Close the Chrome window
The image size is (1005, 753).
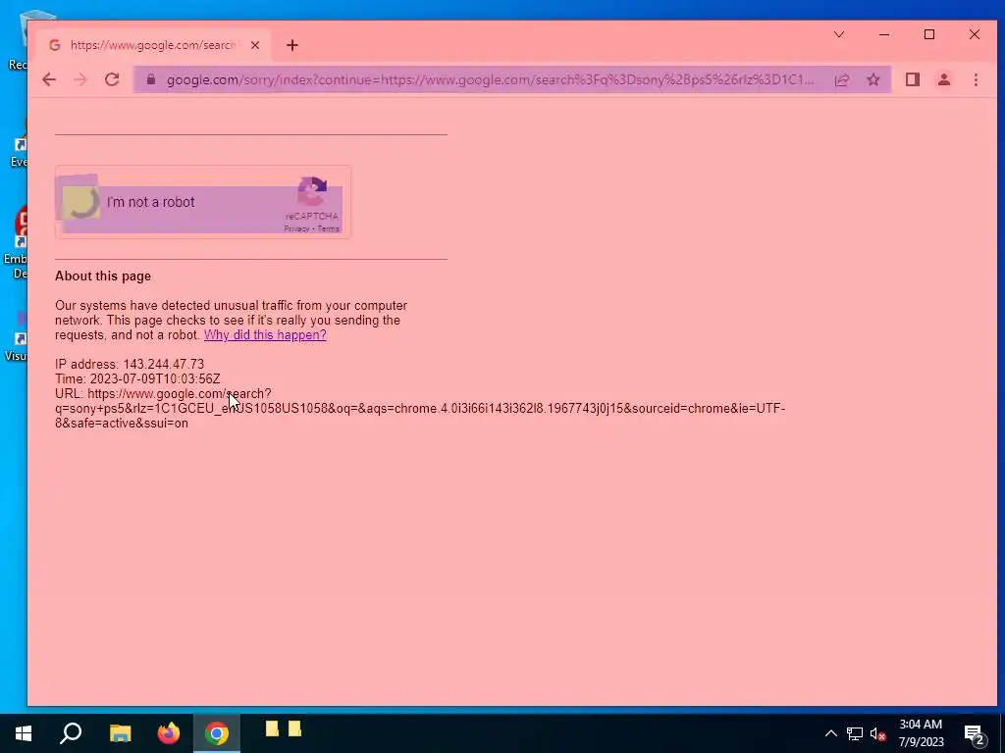pyautogui.click(x=975, y=34)
